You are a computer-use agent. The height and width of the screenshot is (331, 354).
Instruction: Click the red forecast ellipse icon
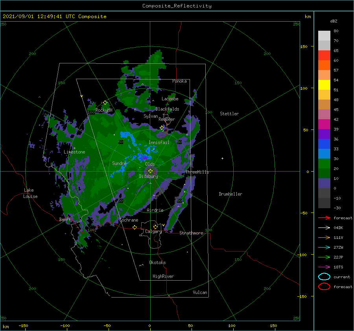[x=324, y=287]
